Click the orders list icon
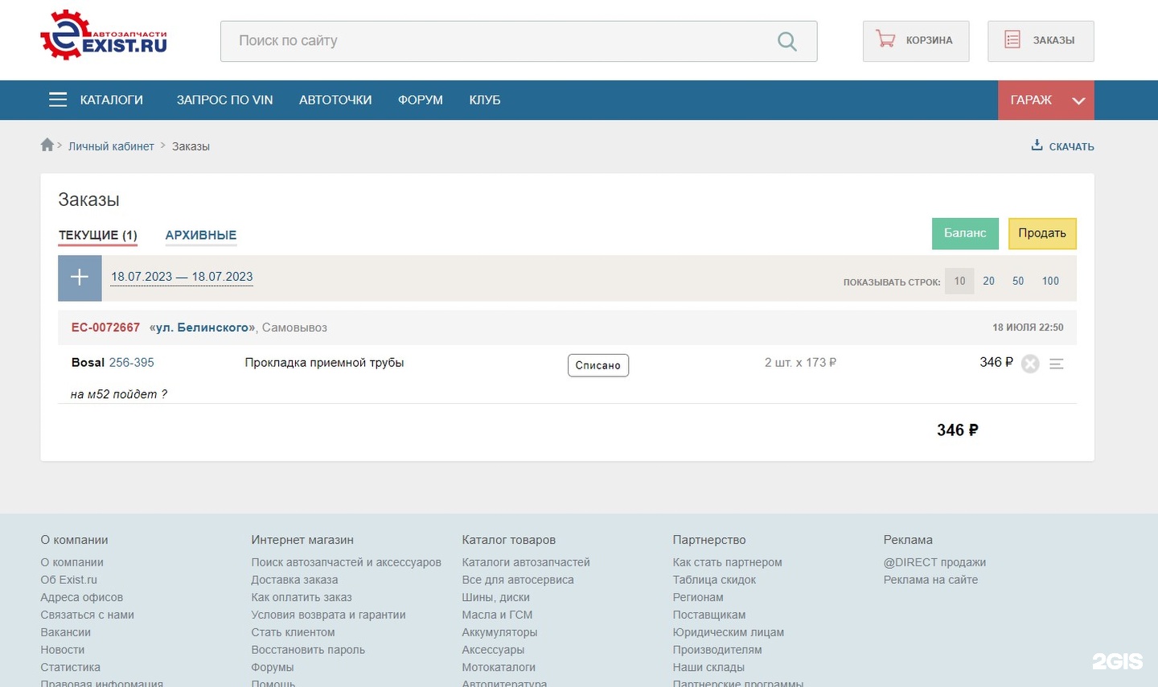This screenshot has width=1158, height=687. (x=1012, y=39)
